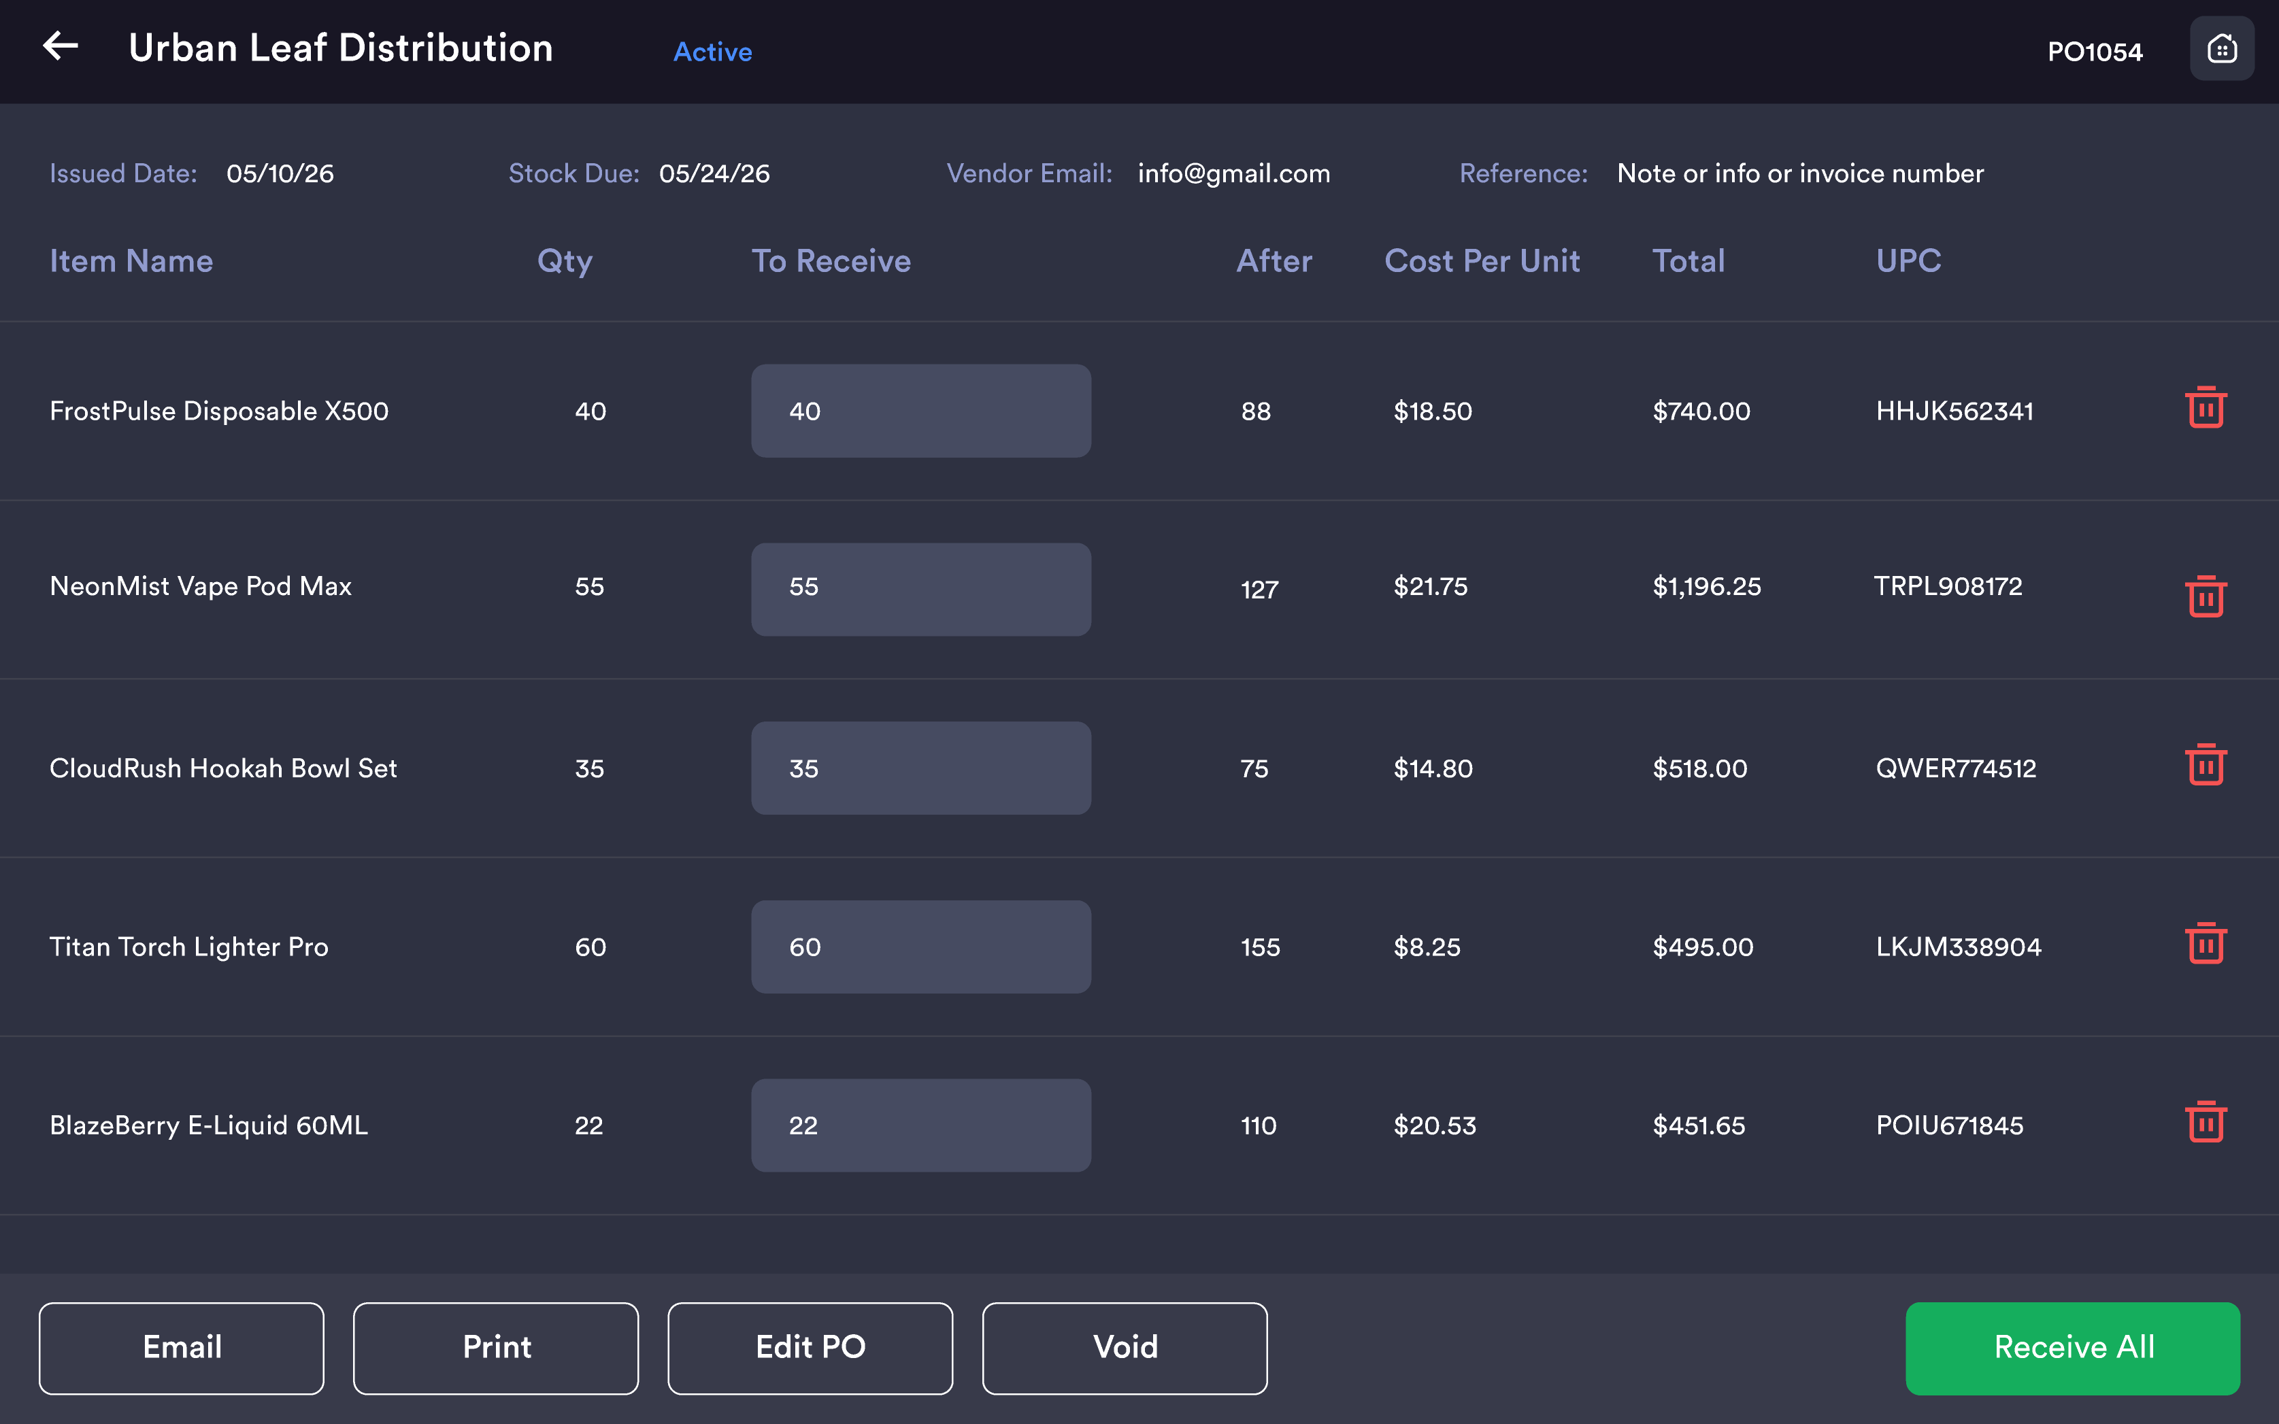The width and height of the screenshot is (2279, 1424).
Task: Click total $495.00
Action: click(1702, 947)
